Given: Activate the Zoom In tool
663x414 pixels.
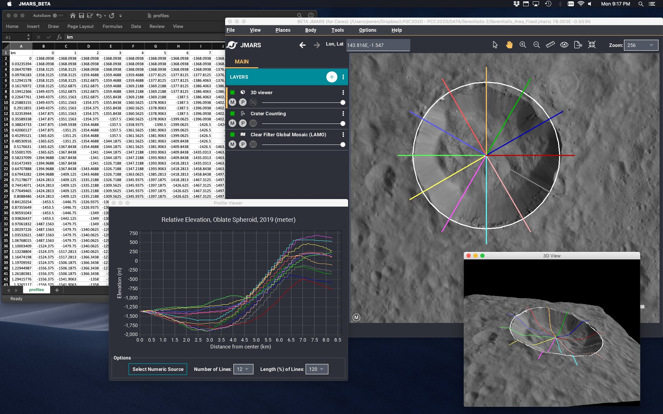Looking at the screenshot, I should [x=522, y=45].
